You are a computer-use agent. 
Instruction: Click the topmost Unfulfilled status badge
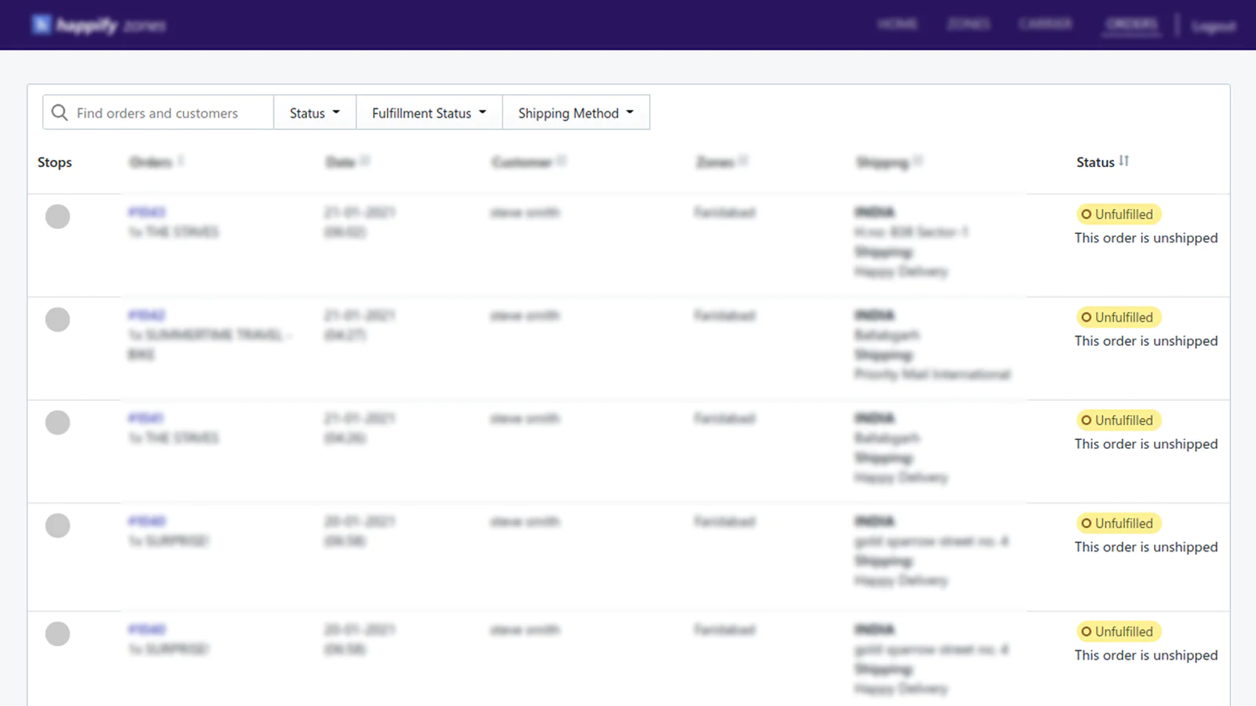pos(1118,214)
